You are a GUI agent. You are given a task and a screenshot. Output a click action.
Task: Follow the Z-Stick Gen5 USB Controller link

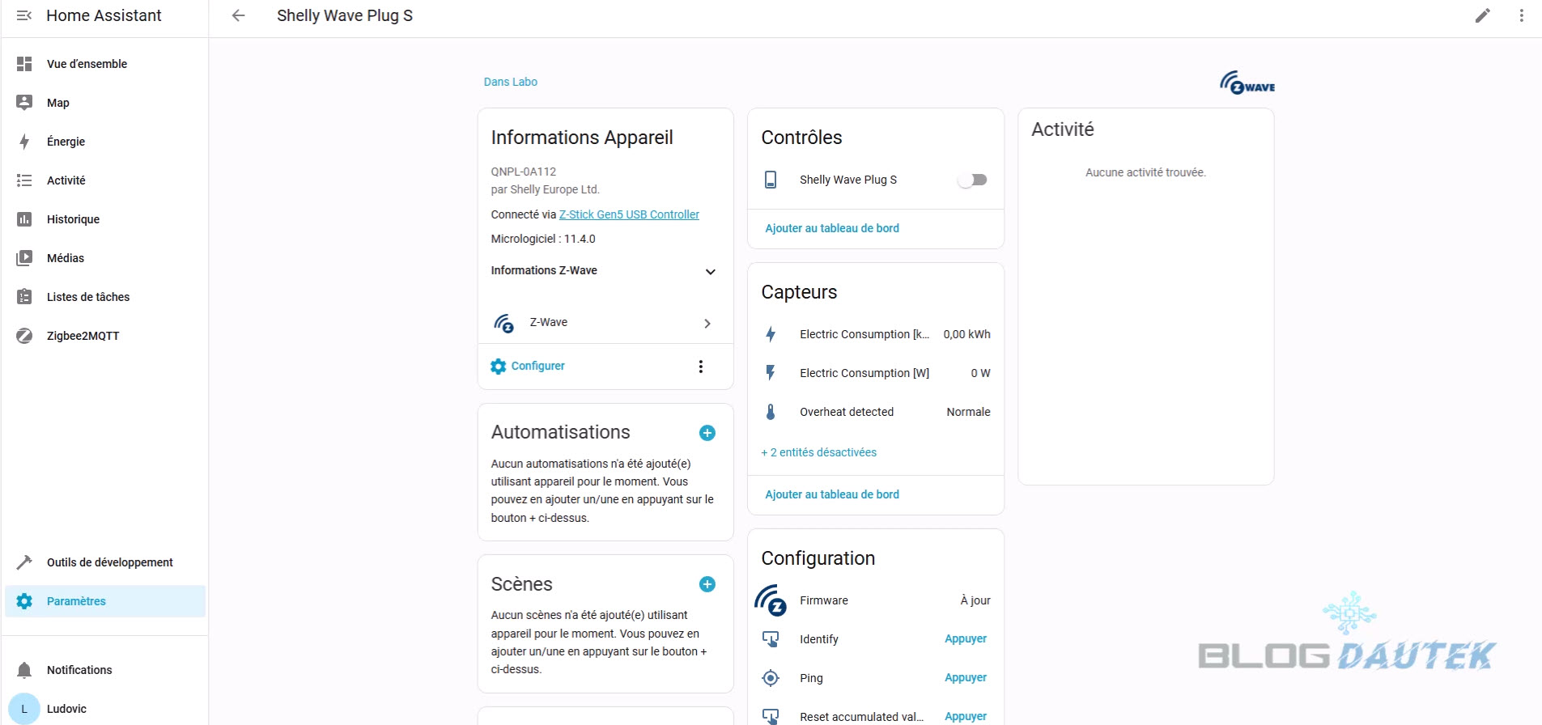629,214
